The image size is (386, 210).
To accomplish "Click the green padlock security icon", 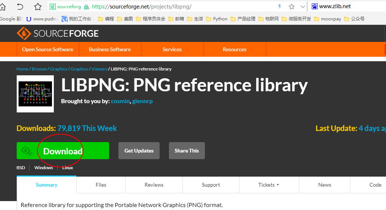I will (86, 7).
